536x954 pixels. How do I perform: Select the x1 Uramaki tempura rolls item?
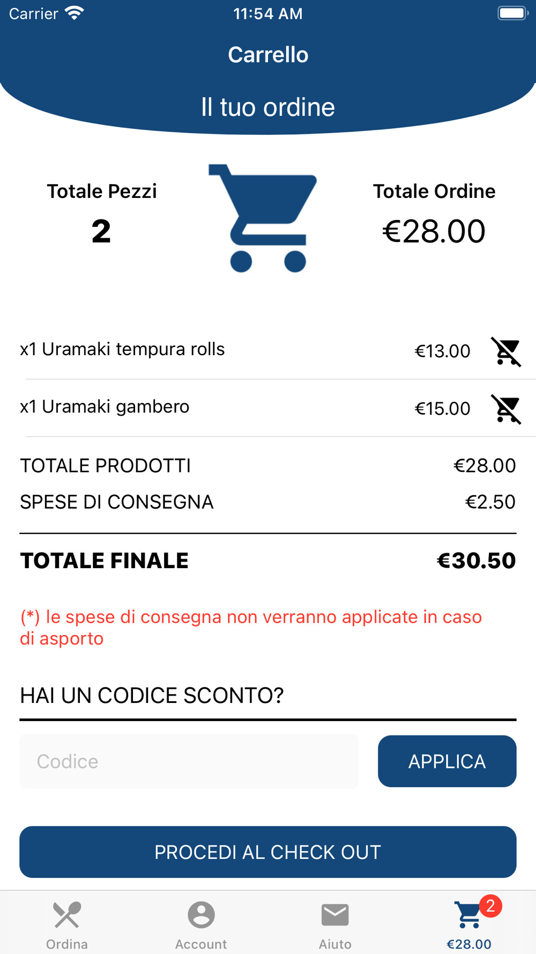click(x=122, y=349)
